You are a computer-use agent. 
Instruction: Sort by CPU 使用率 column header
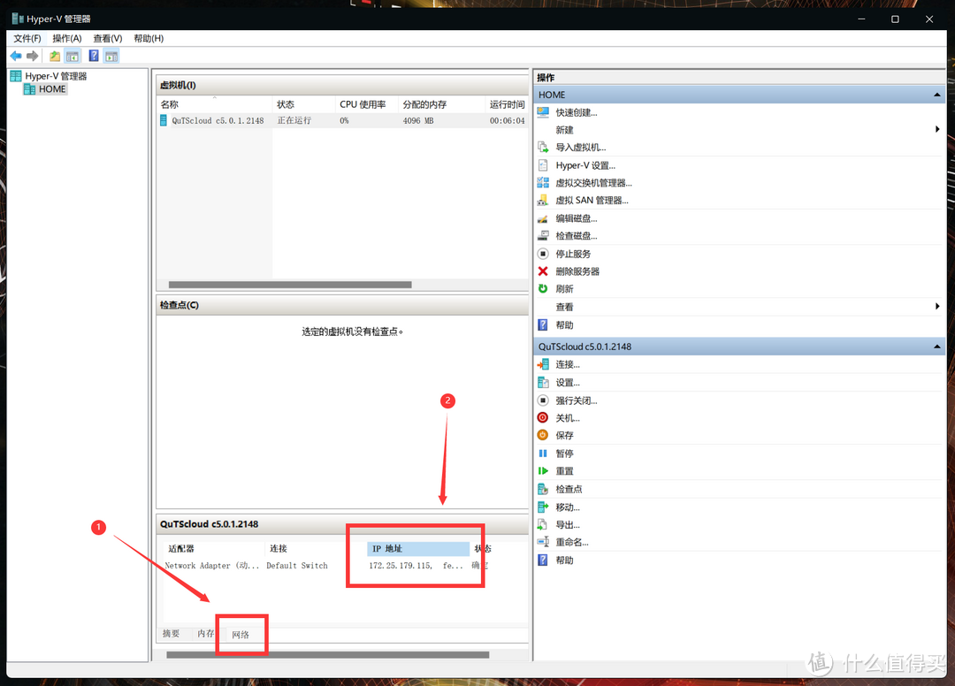pos(367,104)
